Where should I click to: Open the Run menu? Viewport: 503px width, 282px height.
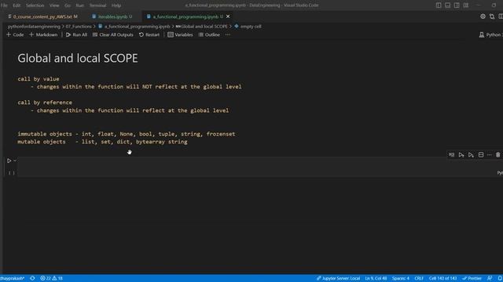(x=79, y=5)
